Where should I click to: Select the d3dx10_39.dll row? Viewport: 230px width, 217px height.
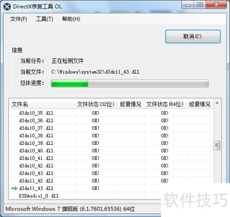111,143
